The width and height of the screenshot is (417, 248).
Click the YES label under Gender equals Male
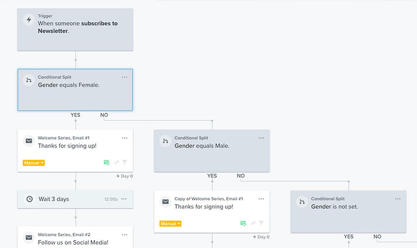tap(212, 176)
